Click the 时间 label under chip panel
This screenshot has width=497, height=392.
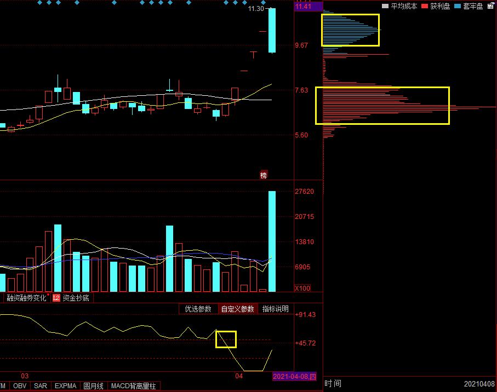click(x=333, y=383)
